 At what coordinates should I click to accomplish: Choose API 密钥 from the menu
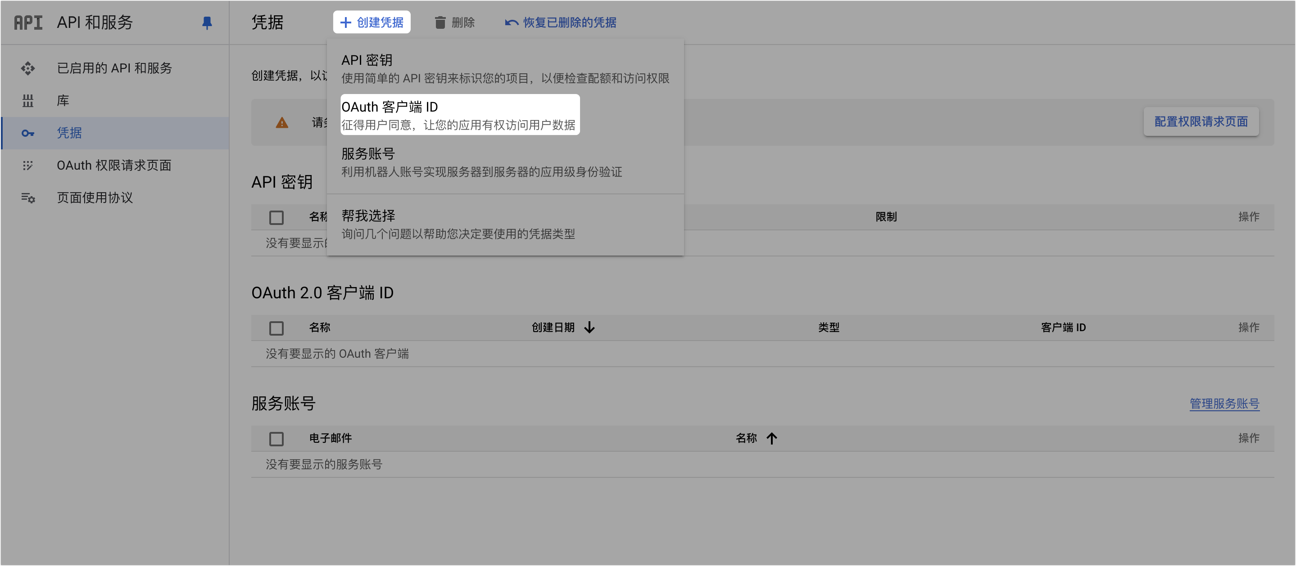(x=505, y=69)
